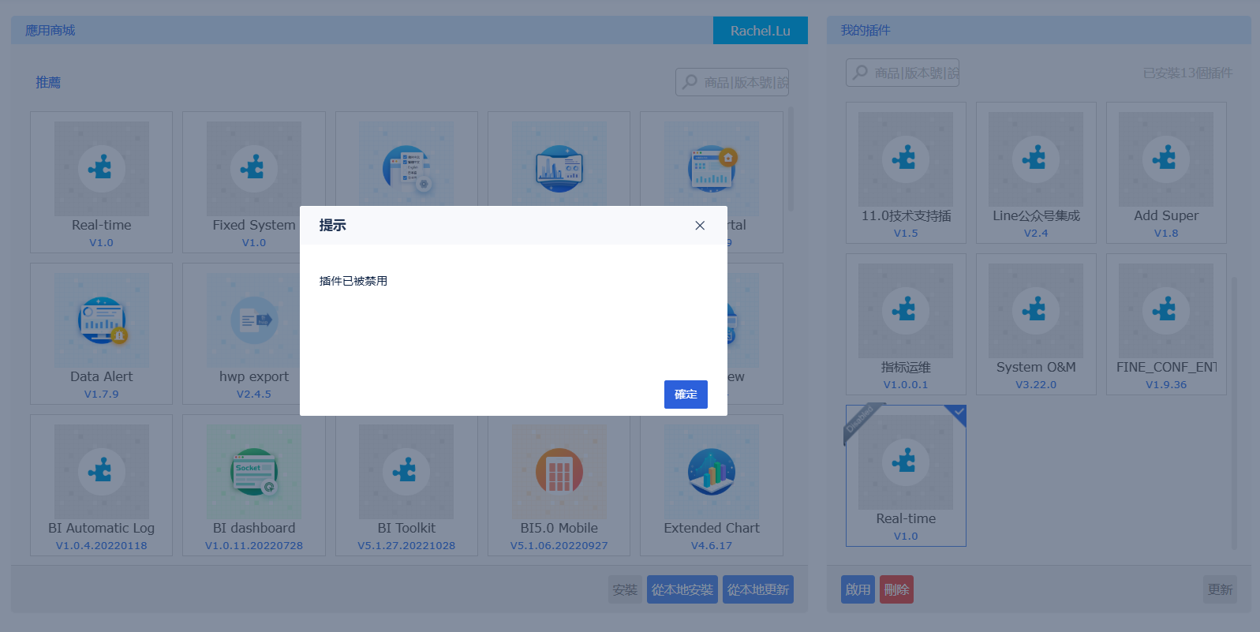Select the BI5.0 Mobile plugin icon
1260x632 pixels.
559,471
